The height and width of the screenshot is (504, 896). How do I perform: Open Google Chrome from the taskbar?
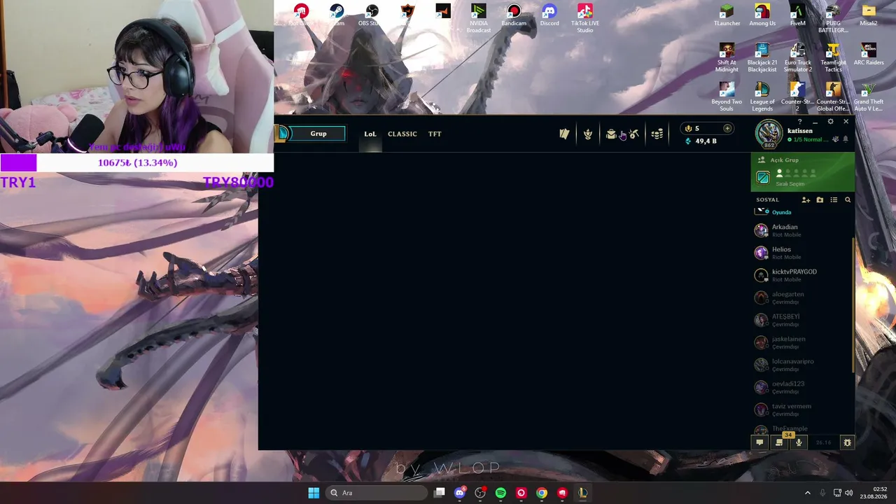pyautogui.click(x=542, y=493)
